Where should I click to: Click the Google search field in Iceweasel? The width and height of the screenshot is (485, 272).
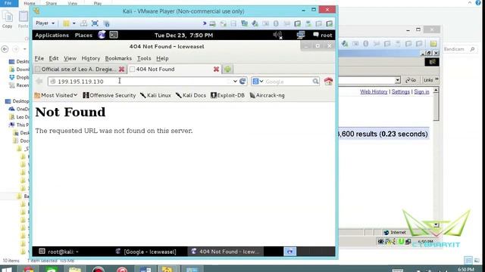(288, 82)
